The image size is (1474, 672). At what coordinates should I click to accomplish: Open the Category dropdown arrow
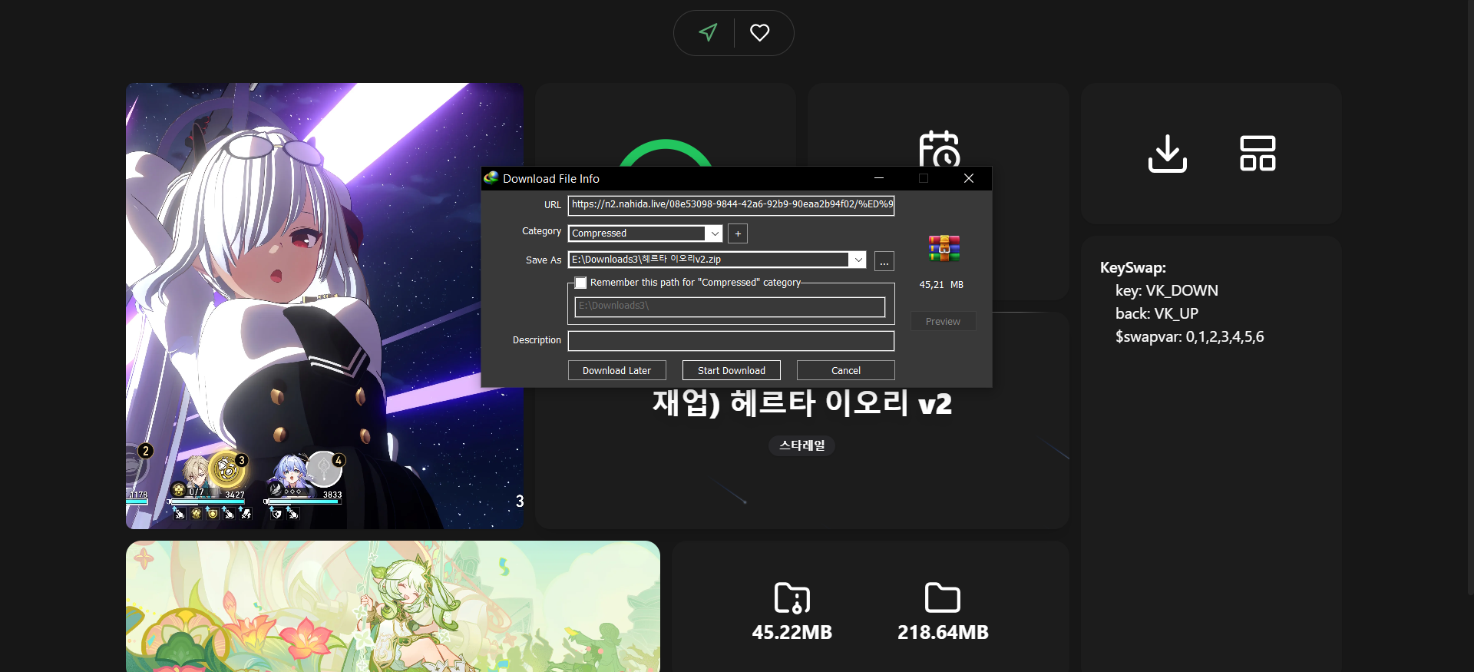click(715, 233)
